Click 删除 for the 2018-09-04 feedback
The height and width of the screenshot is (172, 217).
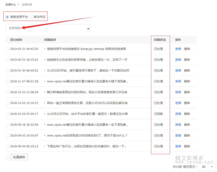tap(187, 146)
